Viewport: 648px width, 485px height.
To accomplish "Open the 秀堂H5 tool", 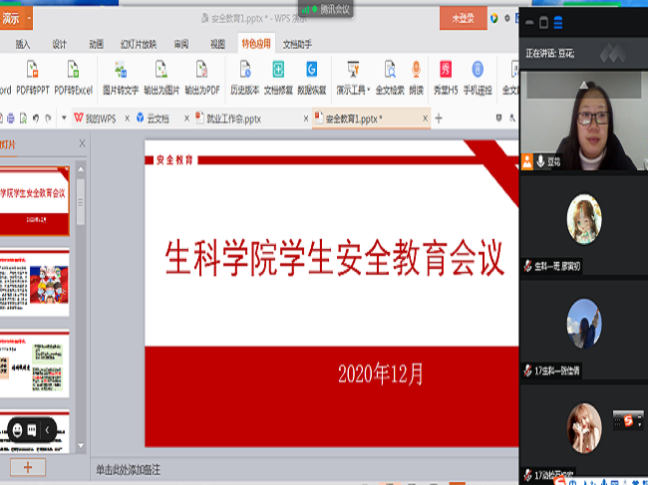I will [x=446, y=70].
